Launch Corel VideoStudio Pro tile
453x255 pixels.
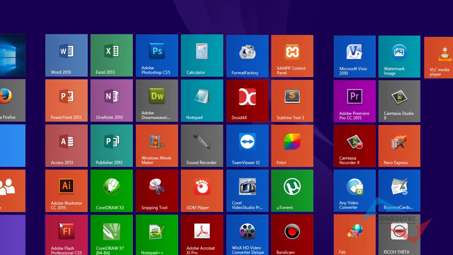(247, 191)
